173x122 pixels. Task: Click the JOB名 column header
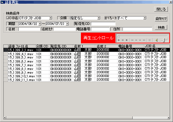click(156, 46)
